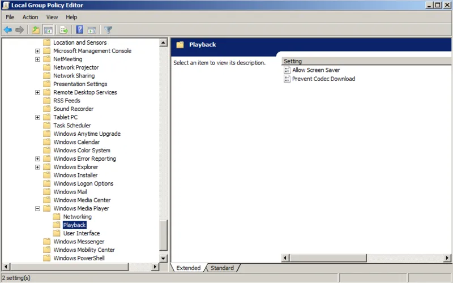Click the tree pane vertical scrollbar thumb

point(163,235)
